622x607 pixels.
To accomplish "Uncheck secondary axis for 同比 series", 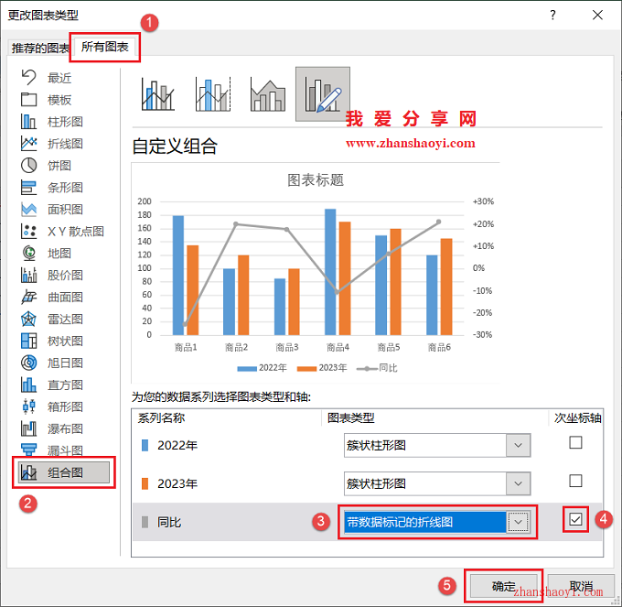I will [x=575, y=519].
